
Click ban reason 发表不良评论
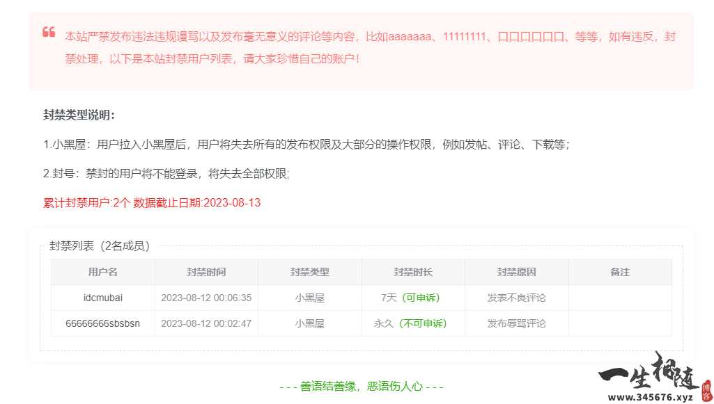tap(515, 298)
